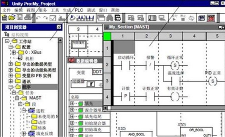Collapse the MAST task node
The image size is (225, 137).
17,98
